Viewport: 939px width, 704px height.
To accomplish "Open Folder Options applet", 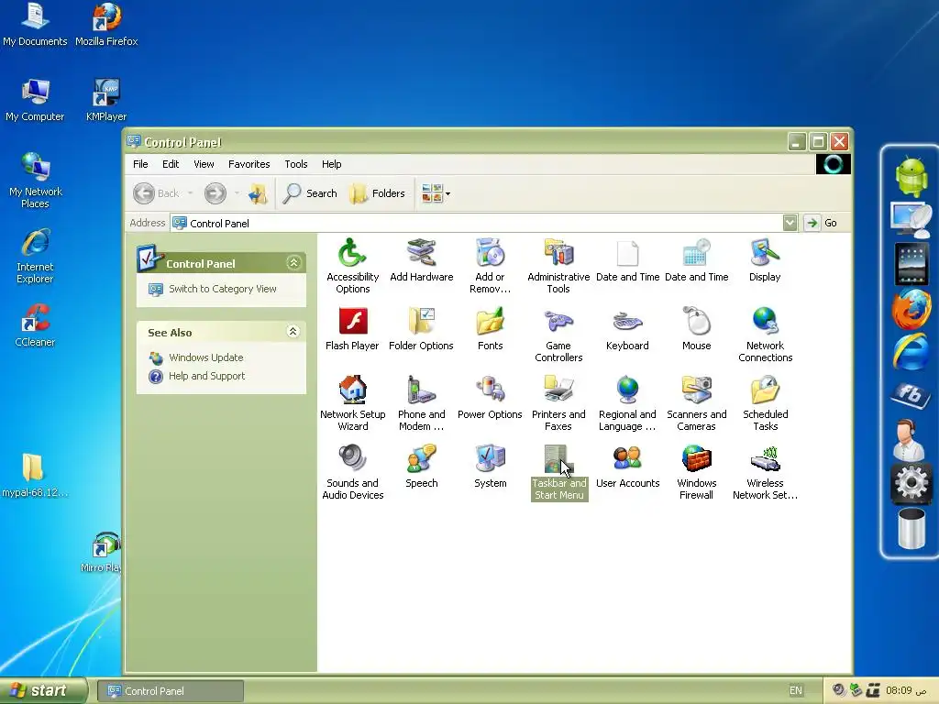I will point(421,329).
